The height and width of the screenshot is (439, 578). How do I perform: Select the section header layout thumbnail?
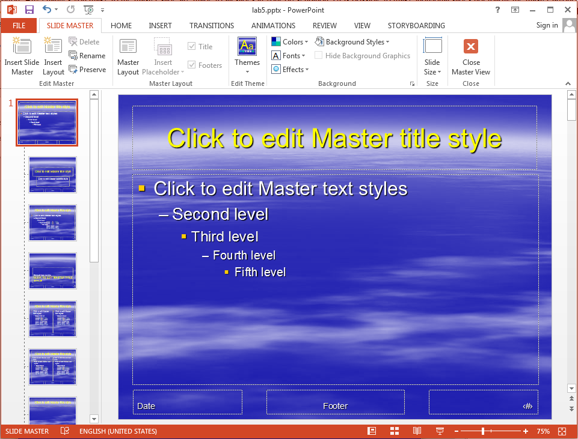click(x=53, y=271)
